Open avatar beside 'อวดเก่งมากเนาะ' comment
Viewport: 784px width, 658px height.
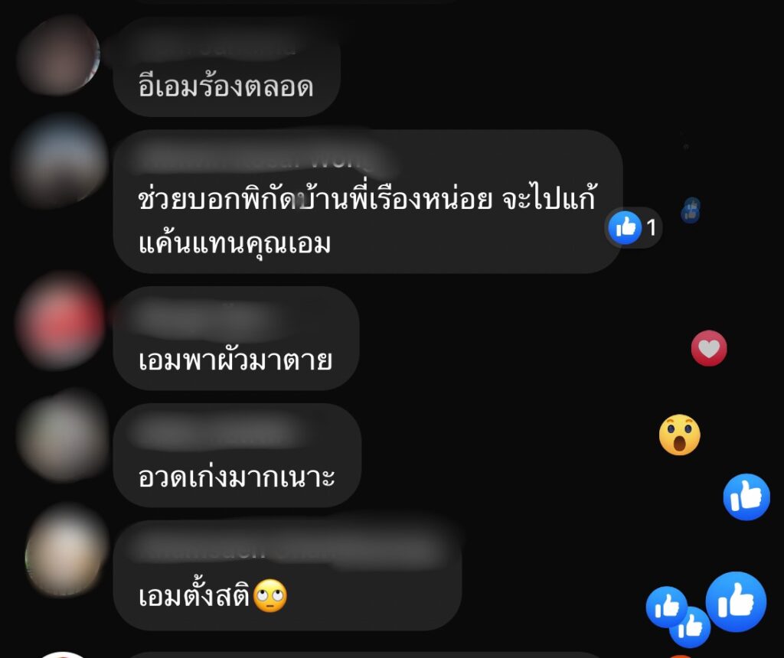pos(64,435)
